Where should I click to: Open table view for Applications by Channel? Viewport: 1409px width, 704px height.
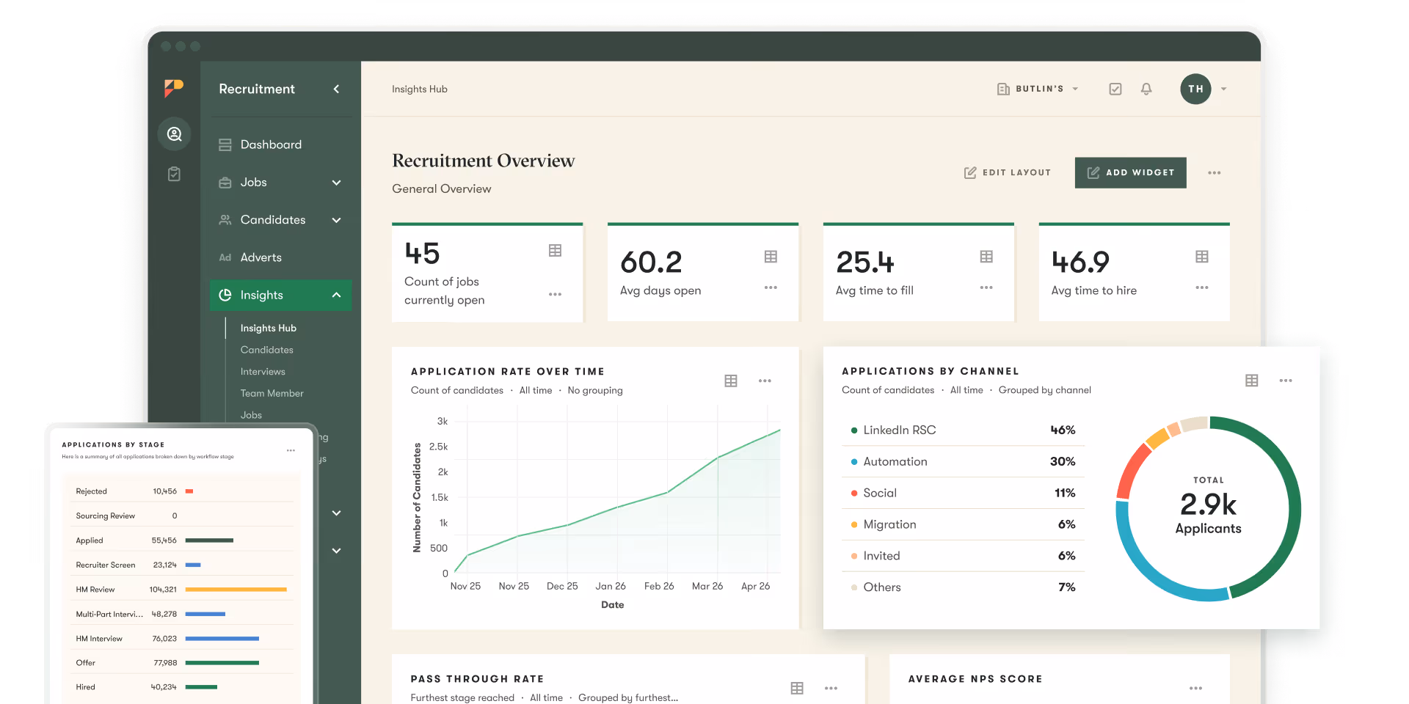click(x=1252, y=381)
